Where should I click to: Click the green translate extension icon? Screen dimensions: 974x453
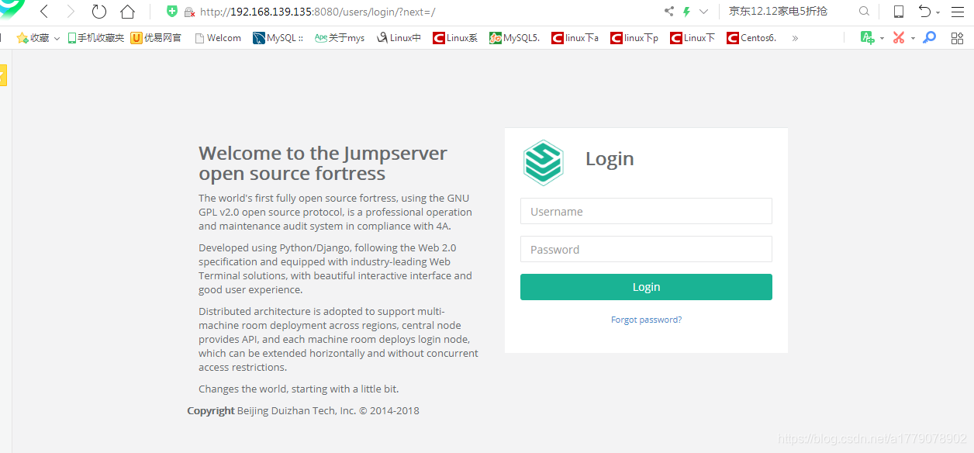(x=868, y=37)
